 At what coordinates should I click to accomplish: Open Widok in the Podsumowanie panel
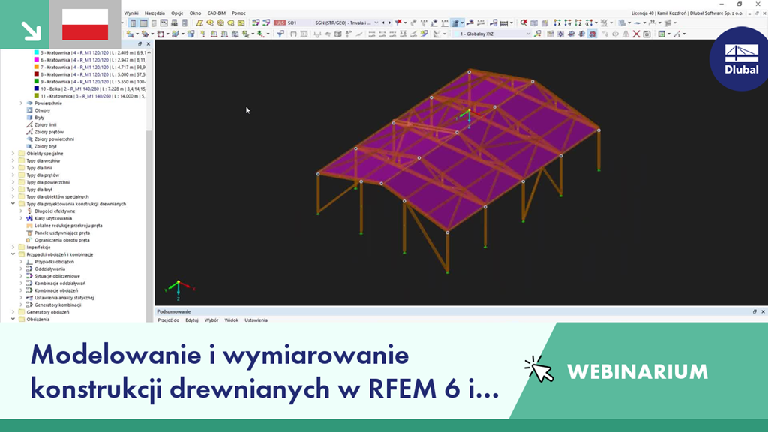coord(231,319)
